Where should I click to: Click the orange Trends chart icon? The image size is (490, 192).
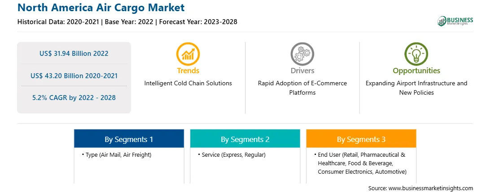[188, 54]
